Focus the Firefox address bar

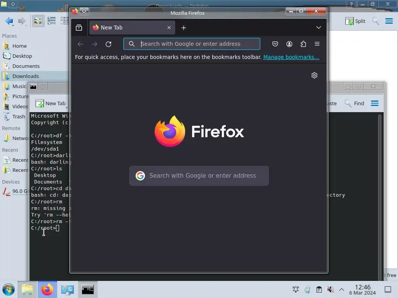[192, 44]
